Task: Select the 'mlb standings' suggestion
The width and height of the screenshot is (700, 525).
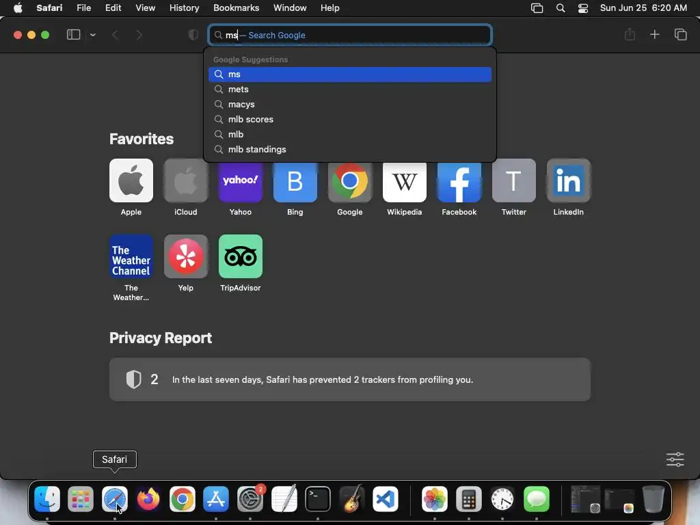Action: [x=350, y=150]
